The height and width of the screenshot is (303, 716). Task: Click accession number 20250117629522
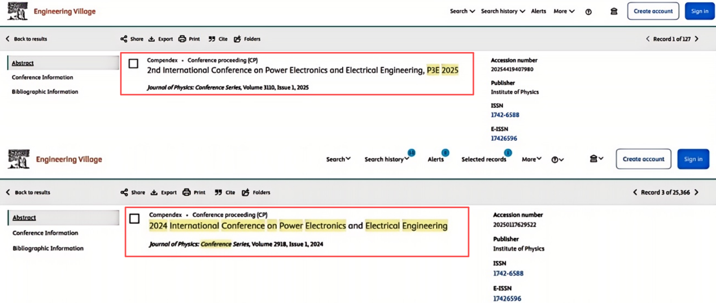tap(514, 225)
